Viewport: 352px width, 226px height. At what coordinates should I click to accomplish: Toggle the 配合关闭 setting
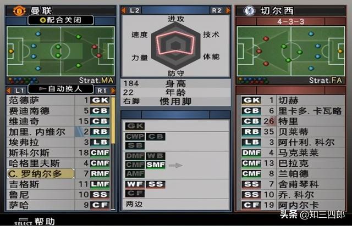point(61,20)
